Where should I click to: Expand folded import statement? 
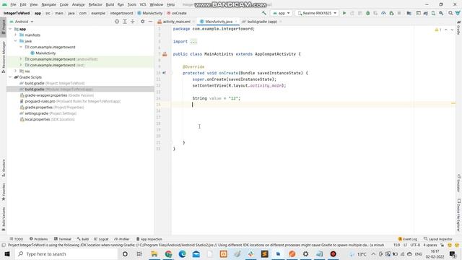point(193,42)
